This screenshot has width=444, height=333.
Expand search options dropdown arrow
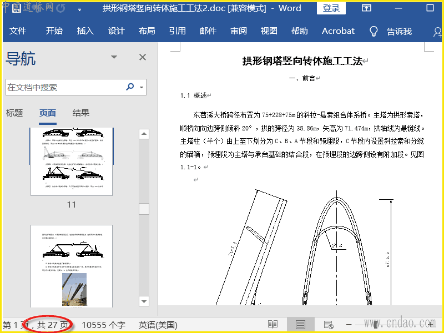coord(142,87)
